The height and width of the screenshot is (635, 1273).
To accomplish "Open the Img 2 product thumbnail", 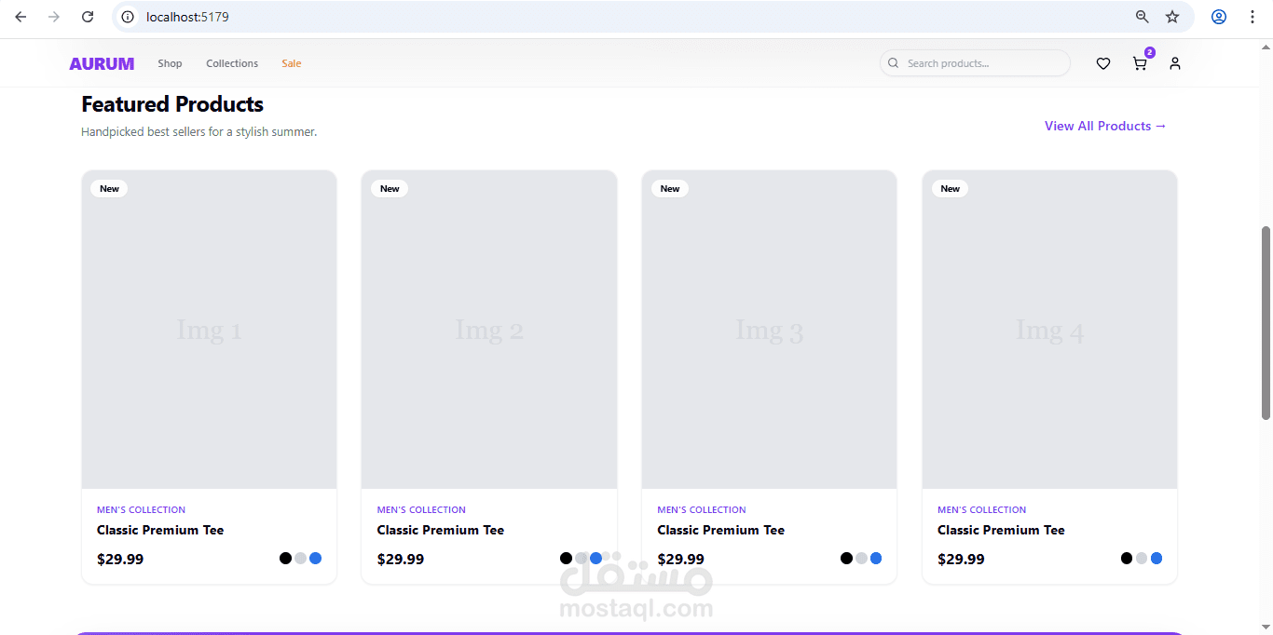I will (489, 330).
